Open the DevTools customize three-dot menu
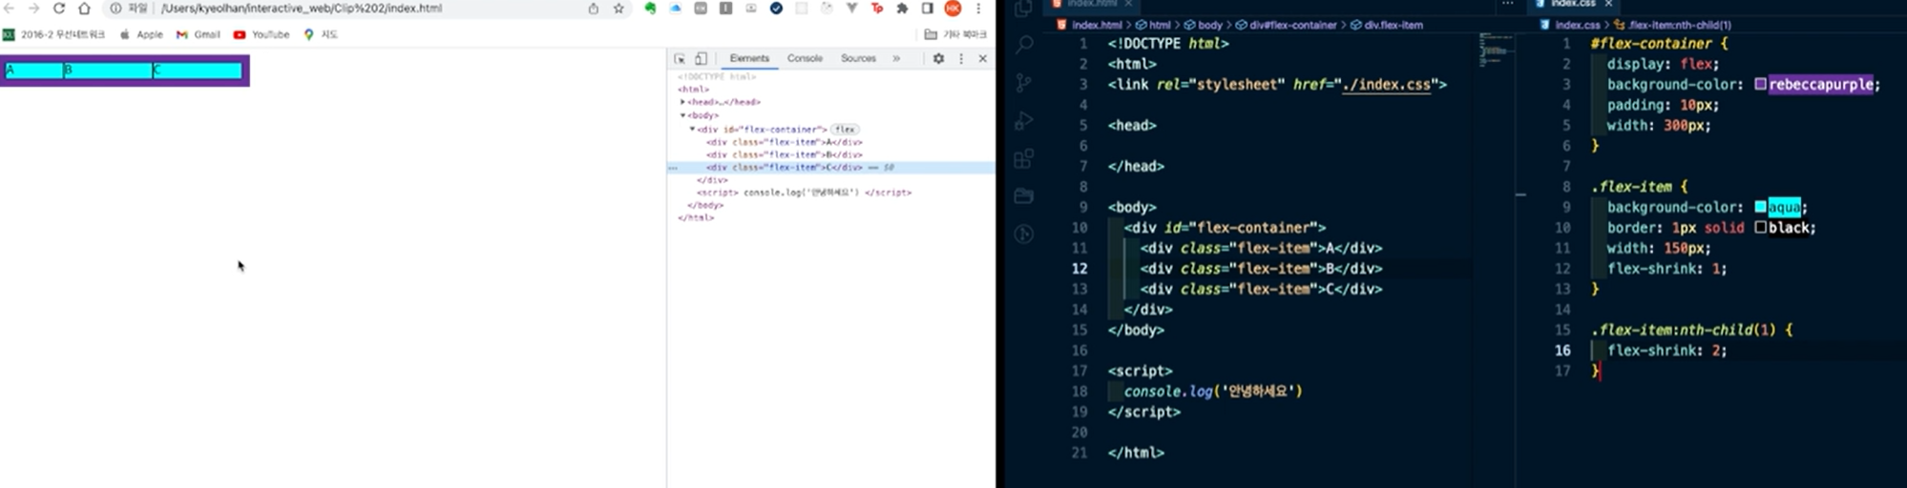Viewport: 1907px width, 488px height. [x=961, y=59]
